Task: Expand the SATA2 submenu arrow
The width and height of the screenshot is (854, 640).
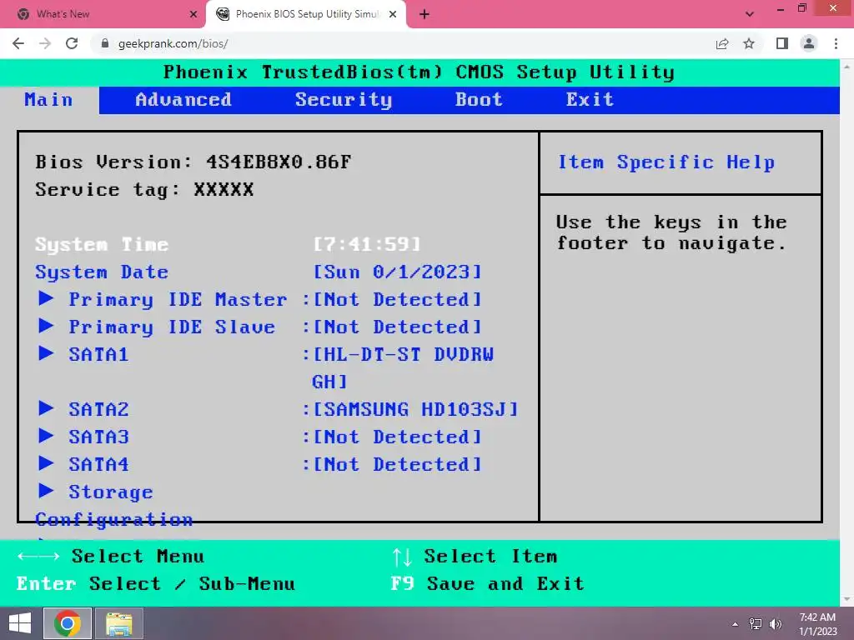Action: click(47, 408)
